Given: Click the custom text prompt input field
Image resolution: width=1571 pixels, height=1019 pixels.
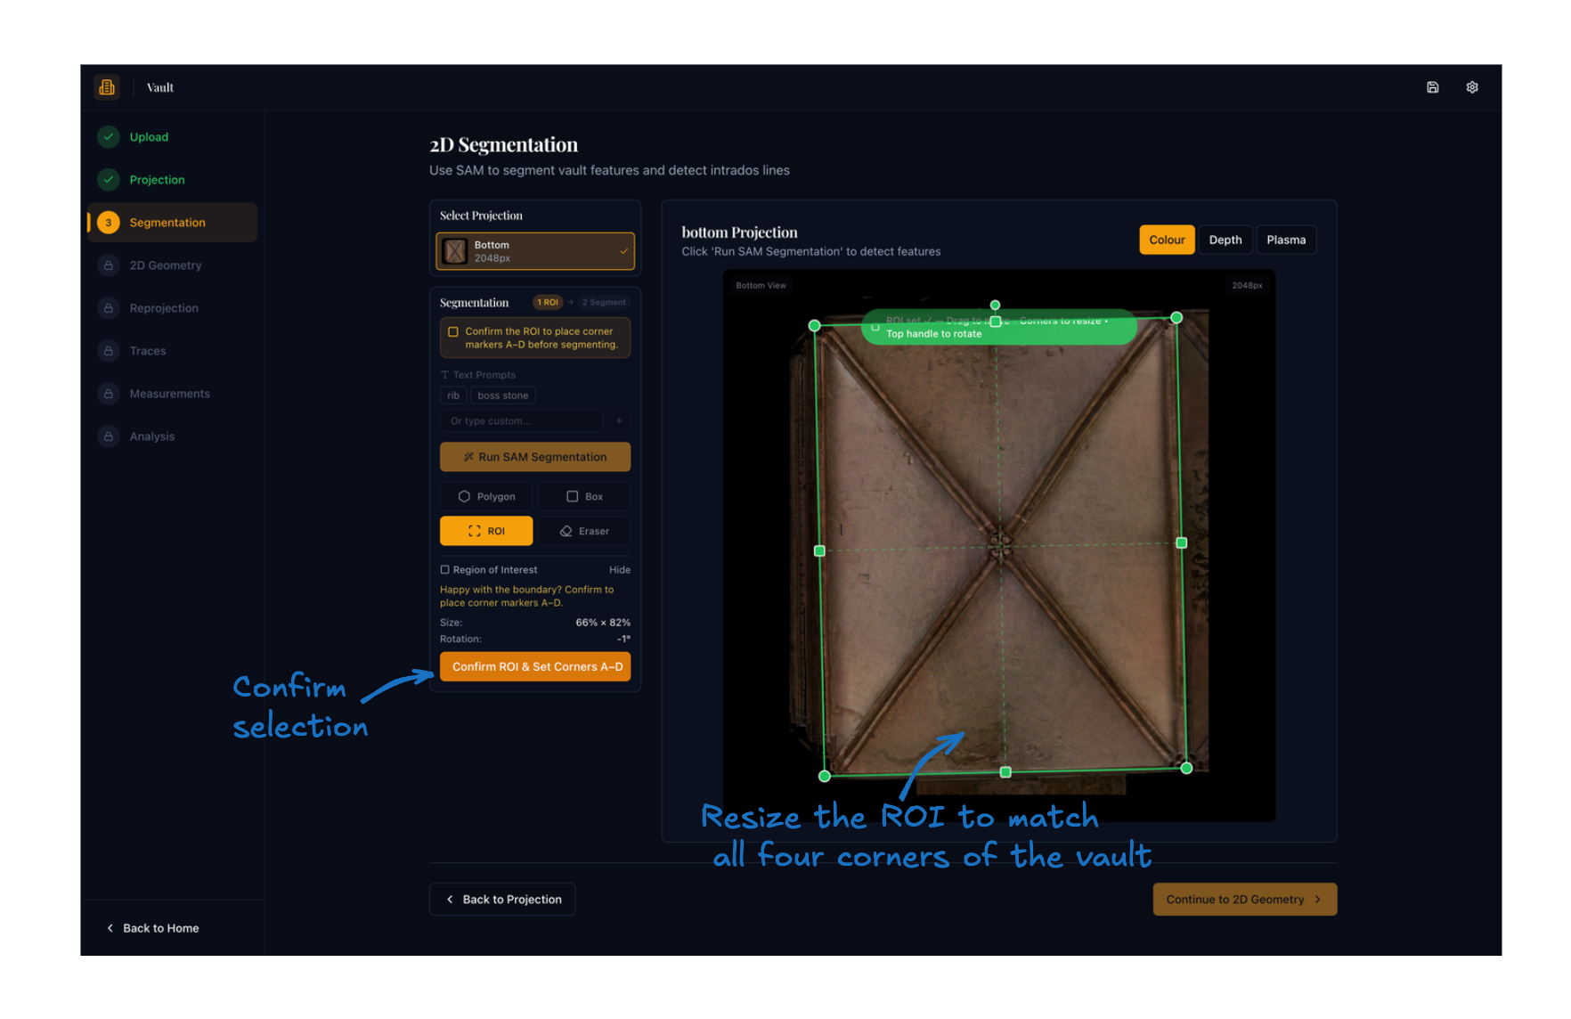Looking at the screenshot, I should pos(521,420).
